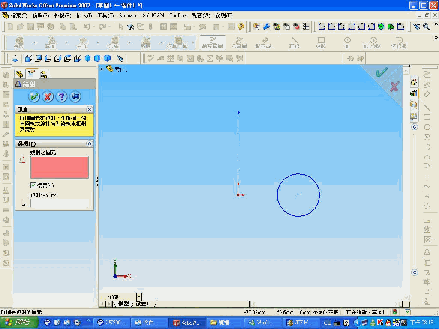The height and width of the screenshot is (329, 439).
Task: Click the new document icon
Action: [x=10, y=27]
